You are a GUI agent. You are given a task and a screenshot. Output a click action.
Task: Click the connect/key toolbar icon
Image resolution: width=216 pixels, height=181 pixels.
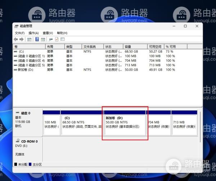[51, 40]
